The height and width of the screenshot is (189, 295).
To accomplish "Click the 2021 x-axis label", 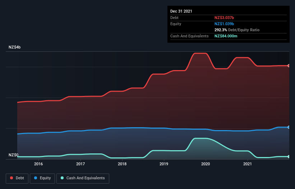I will [248, 164].
